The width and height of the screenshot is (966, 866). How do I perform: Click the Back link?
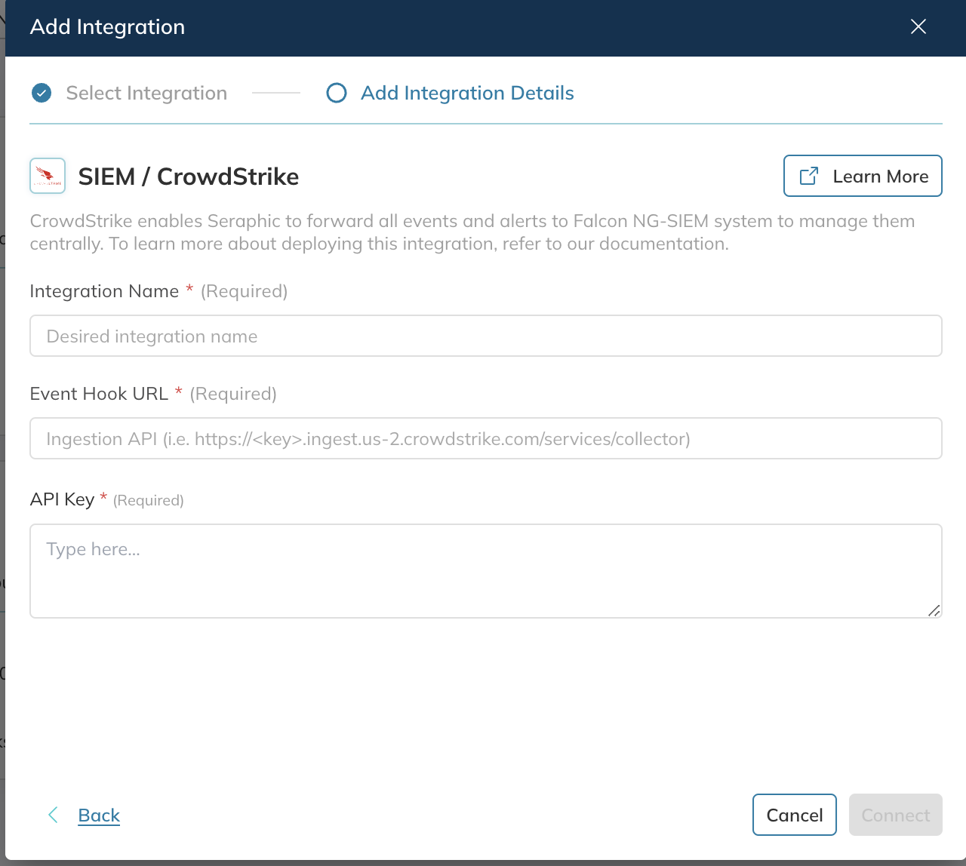(98, 815)
